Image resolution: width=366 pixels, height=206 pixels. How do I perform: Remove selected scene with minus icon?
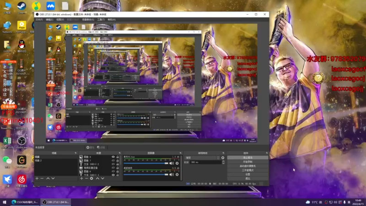pos(42,179)
